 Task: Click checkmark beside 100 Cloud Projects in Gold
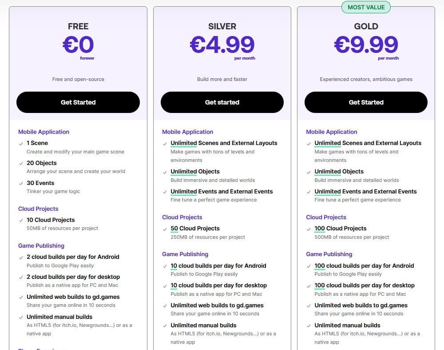[309, 229]
